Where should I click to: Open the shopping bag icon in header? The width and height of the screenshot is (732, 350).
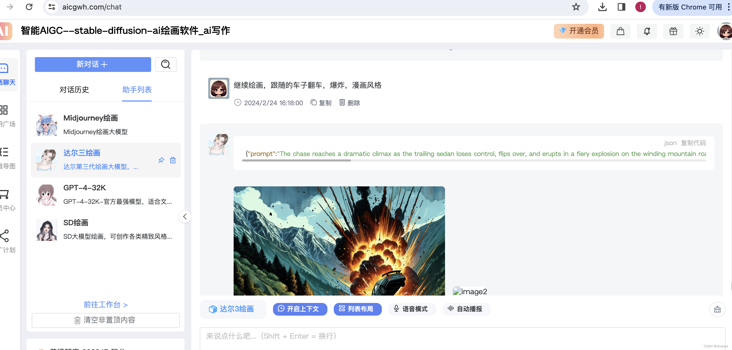[x=620, y=31]
